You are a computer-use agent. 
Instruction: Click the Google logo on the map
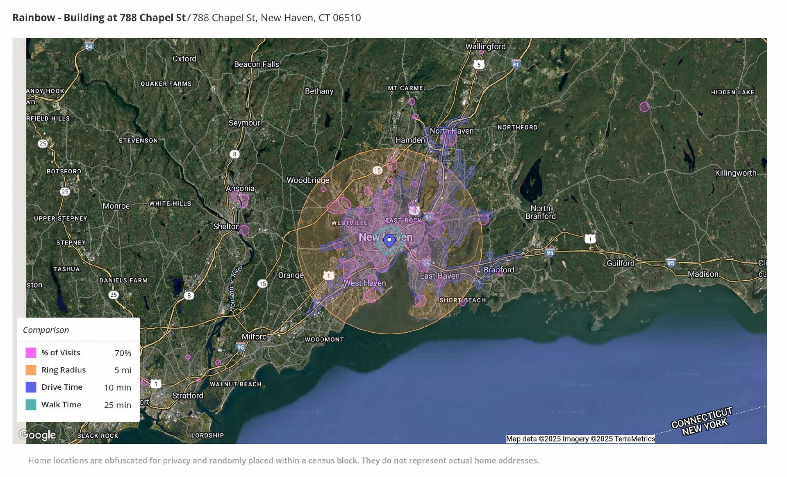click(x=37, y=435)
